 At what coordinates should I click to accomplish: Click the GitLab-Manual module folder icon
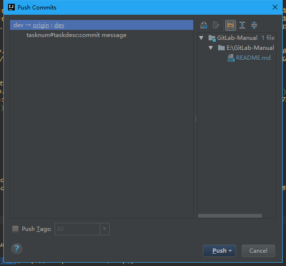click(x=212, y=38)
